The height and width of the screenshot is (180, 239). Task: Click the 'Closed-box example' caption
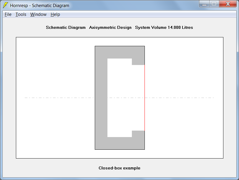pyautogui.click(x=119, y=168)
